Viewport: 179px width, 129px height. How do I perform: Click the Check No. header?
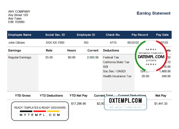(113, 35)
